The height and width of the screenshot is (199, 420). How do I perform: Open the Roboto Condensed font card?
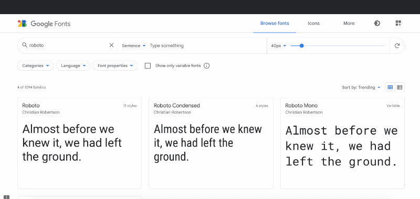point(211,143)
